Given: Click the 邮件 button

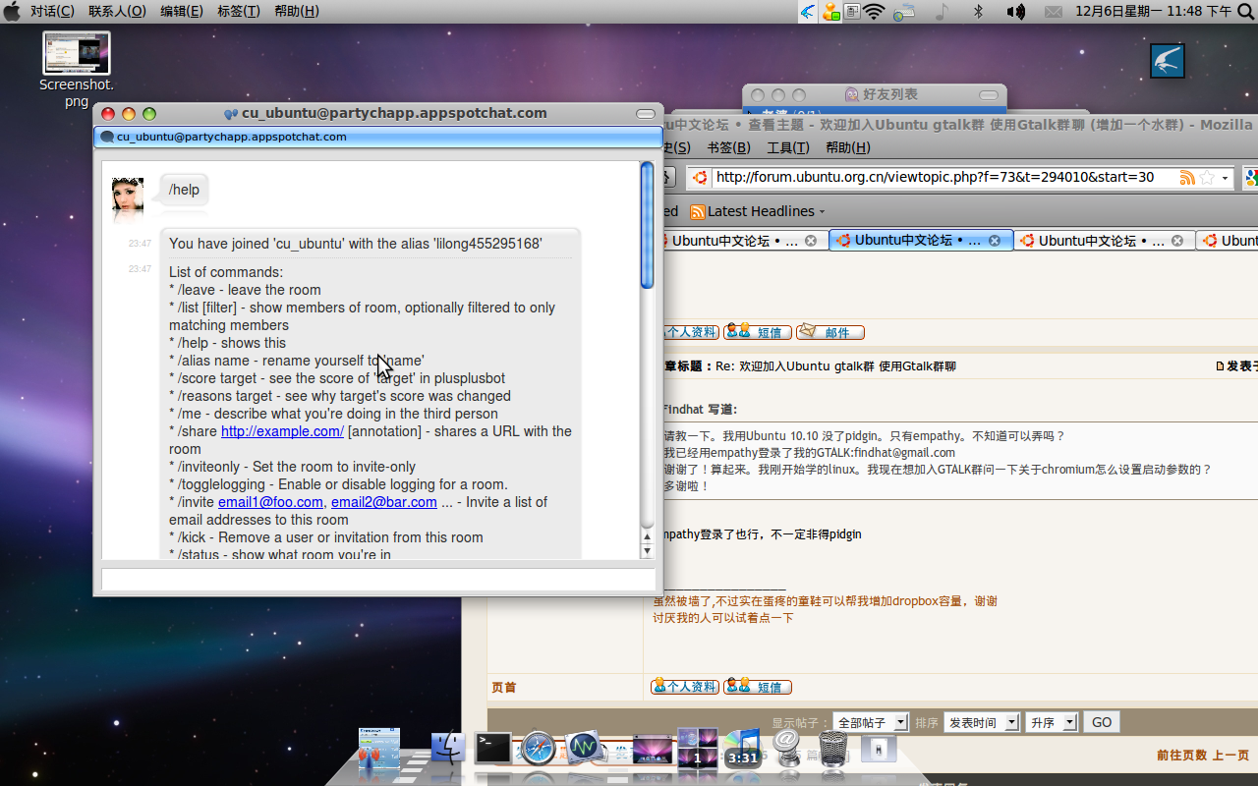Looking at the screenshot, I should point(829,332).
